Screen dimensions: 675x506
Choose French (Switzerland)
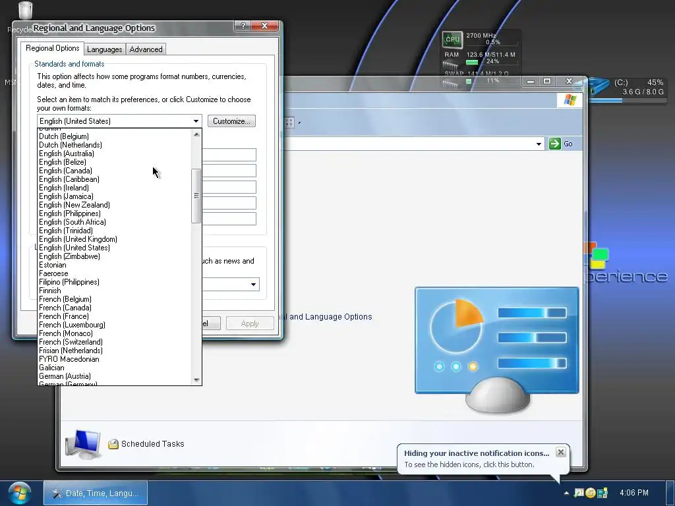115,342
